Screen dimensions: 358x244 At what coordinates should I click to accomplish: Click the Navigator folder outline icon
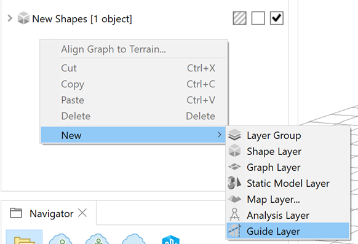(16, 213)
